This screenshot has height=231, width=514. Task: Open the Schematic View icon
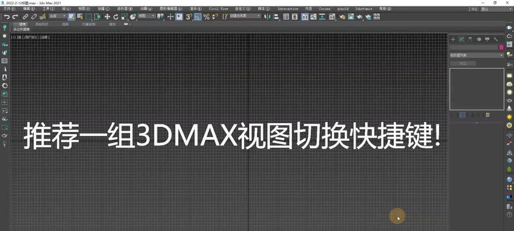pyautogui.click(x=322, y=16)
